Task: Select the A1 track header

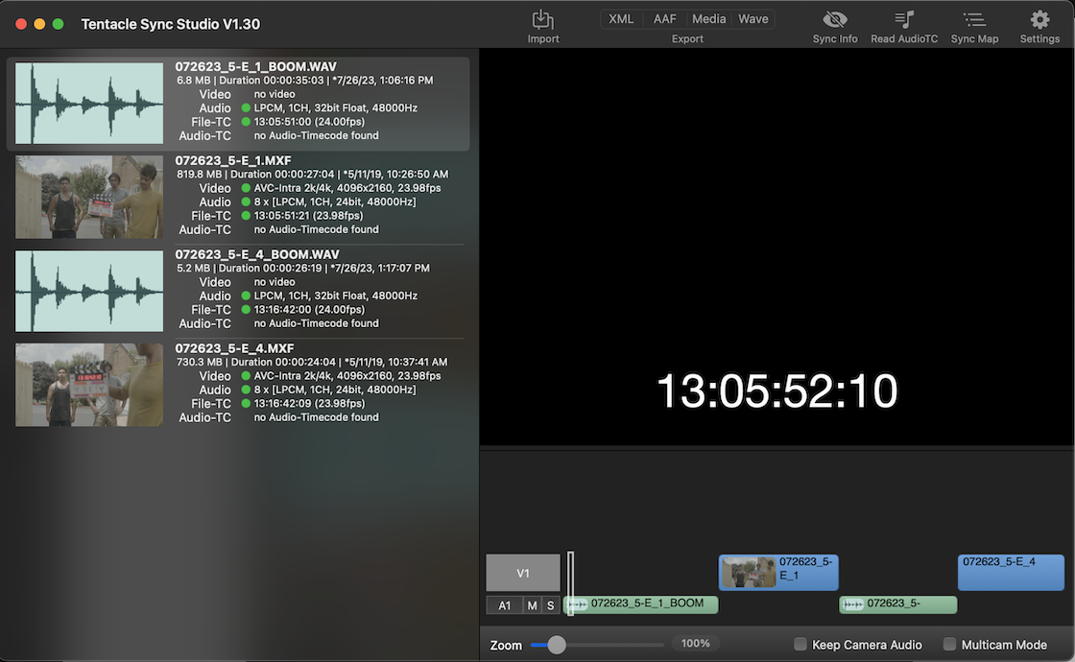Action: coord(505,605)
